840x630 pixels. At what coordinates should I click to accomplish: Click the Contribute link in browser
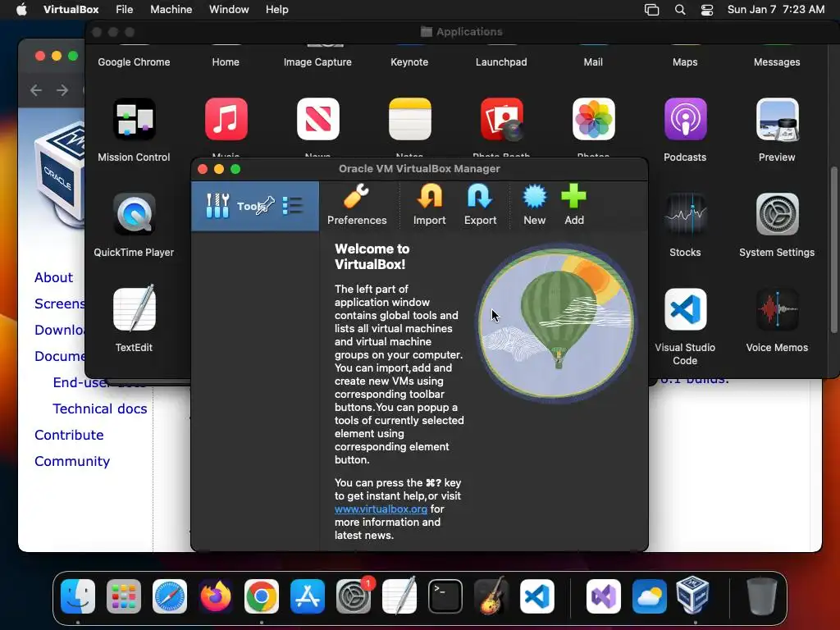69,435
